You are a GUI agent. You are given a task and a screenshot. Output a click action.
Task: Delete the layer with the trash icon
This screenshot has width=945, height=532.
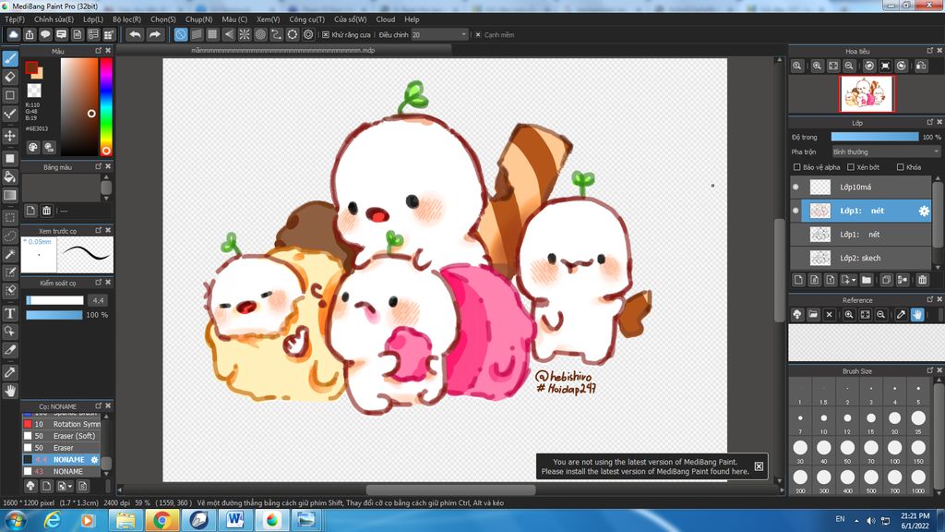pyautogui.click(x=922, y=280)
